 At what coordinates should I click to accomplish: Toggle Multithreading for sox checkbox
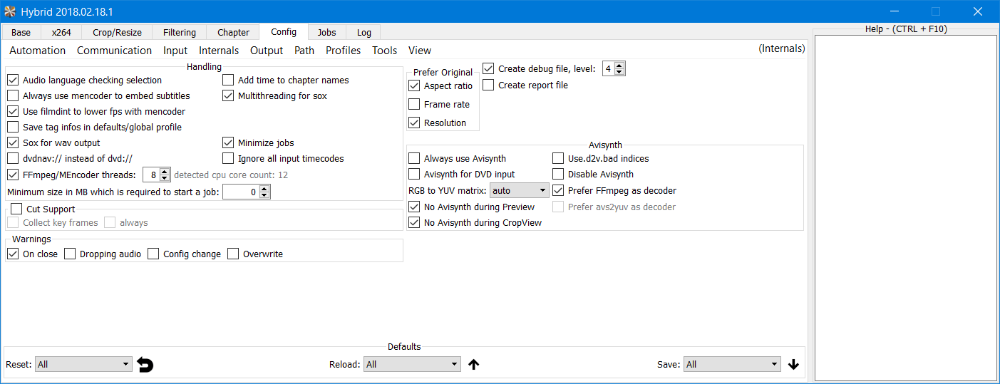(228, 96)
